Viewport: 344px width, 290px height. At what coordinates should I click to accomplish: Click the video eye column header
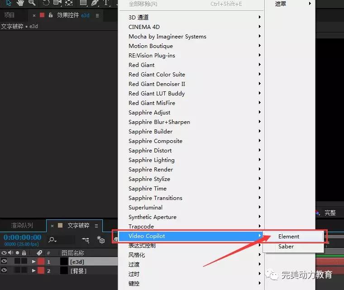pos(4,253)
